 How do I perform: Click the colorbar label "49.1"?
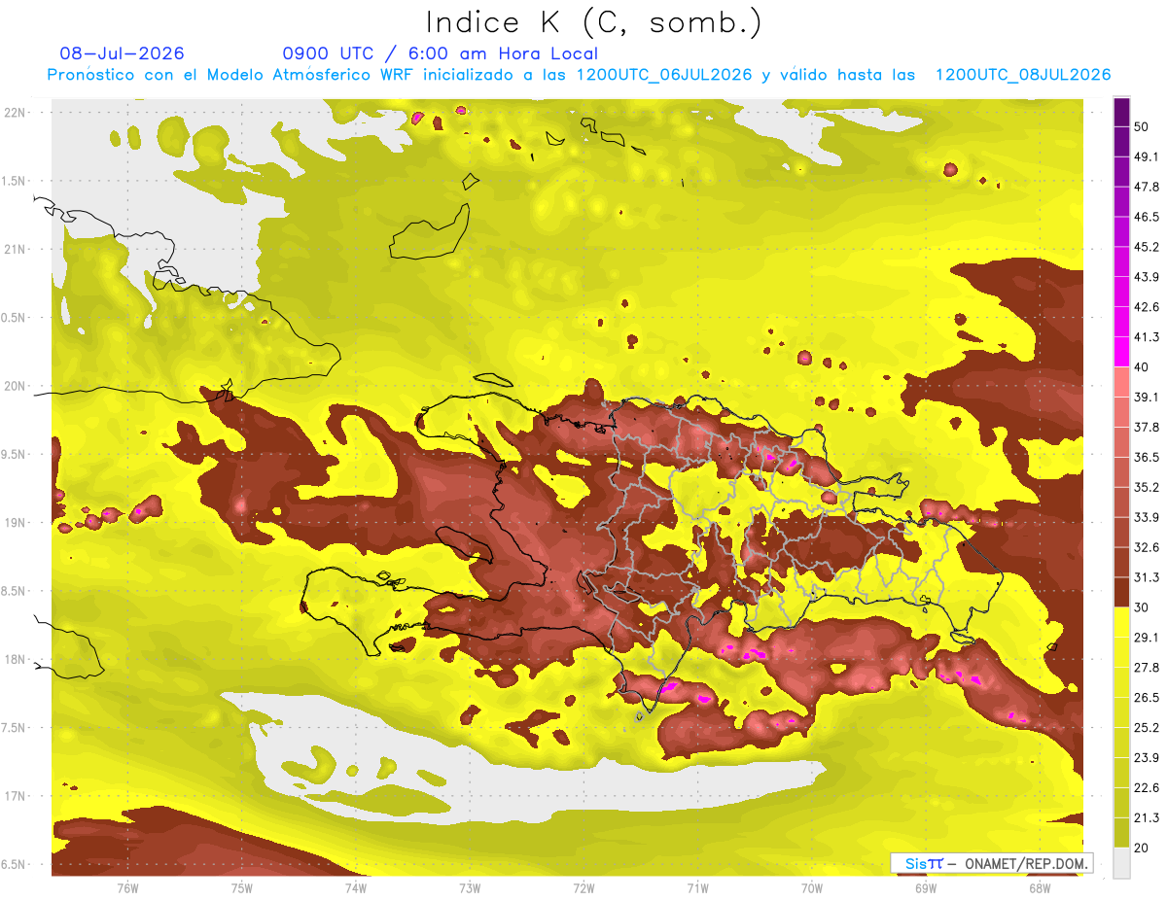click(1146, 156)
